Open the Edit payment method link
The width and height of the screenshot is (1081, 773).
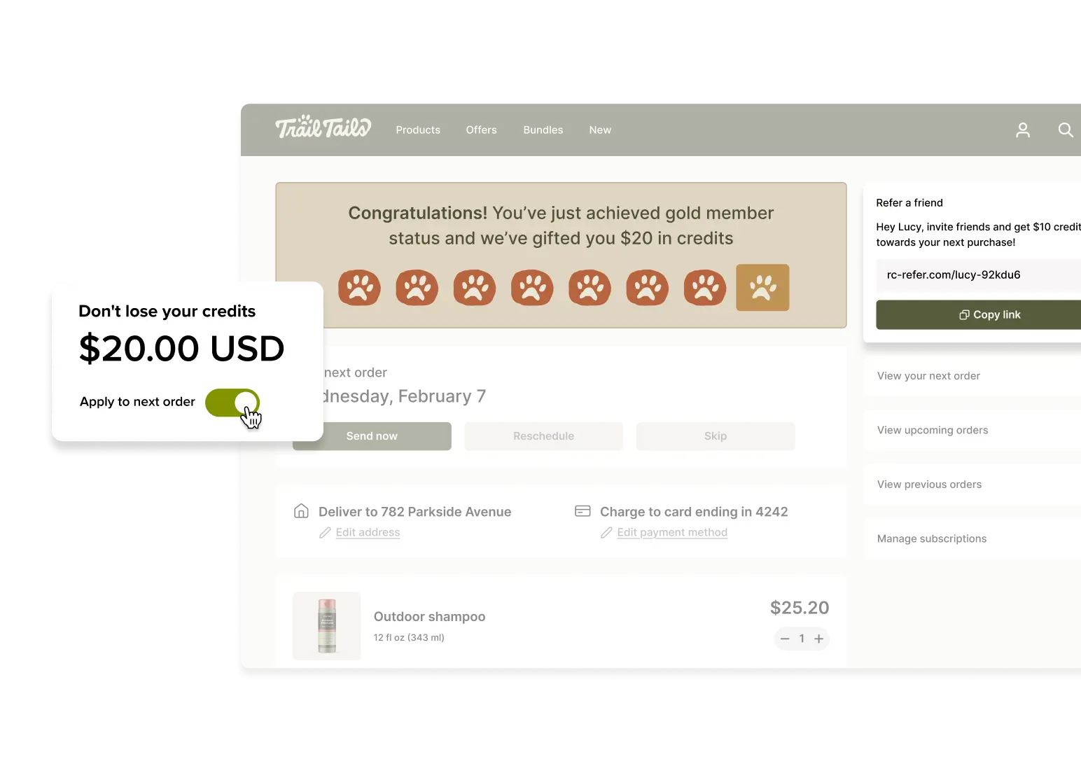[672, 533]
